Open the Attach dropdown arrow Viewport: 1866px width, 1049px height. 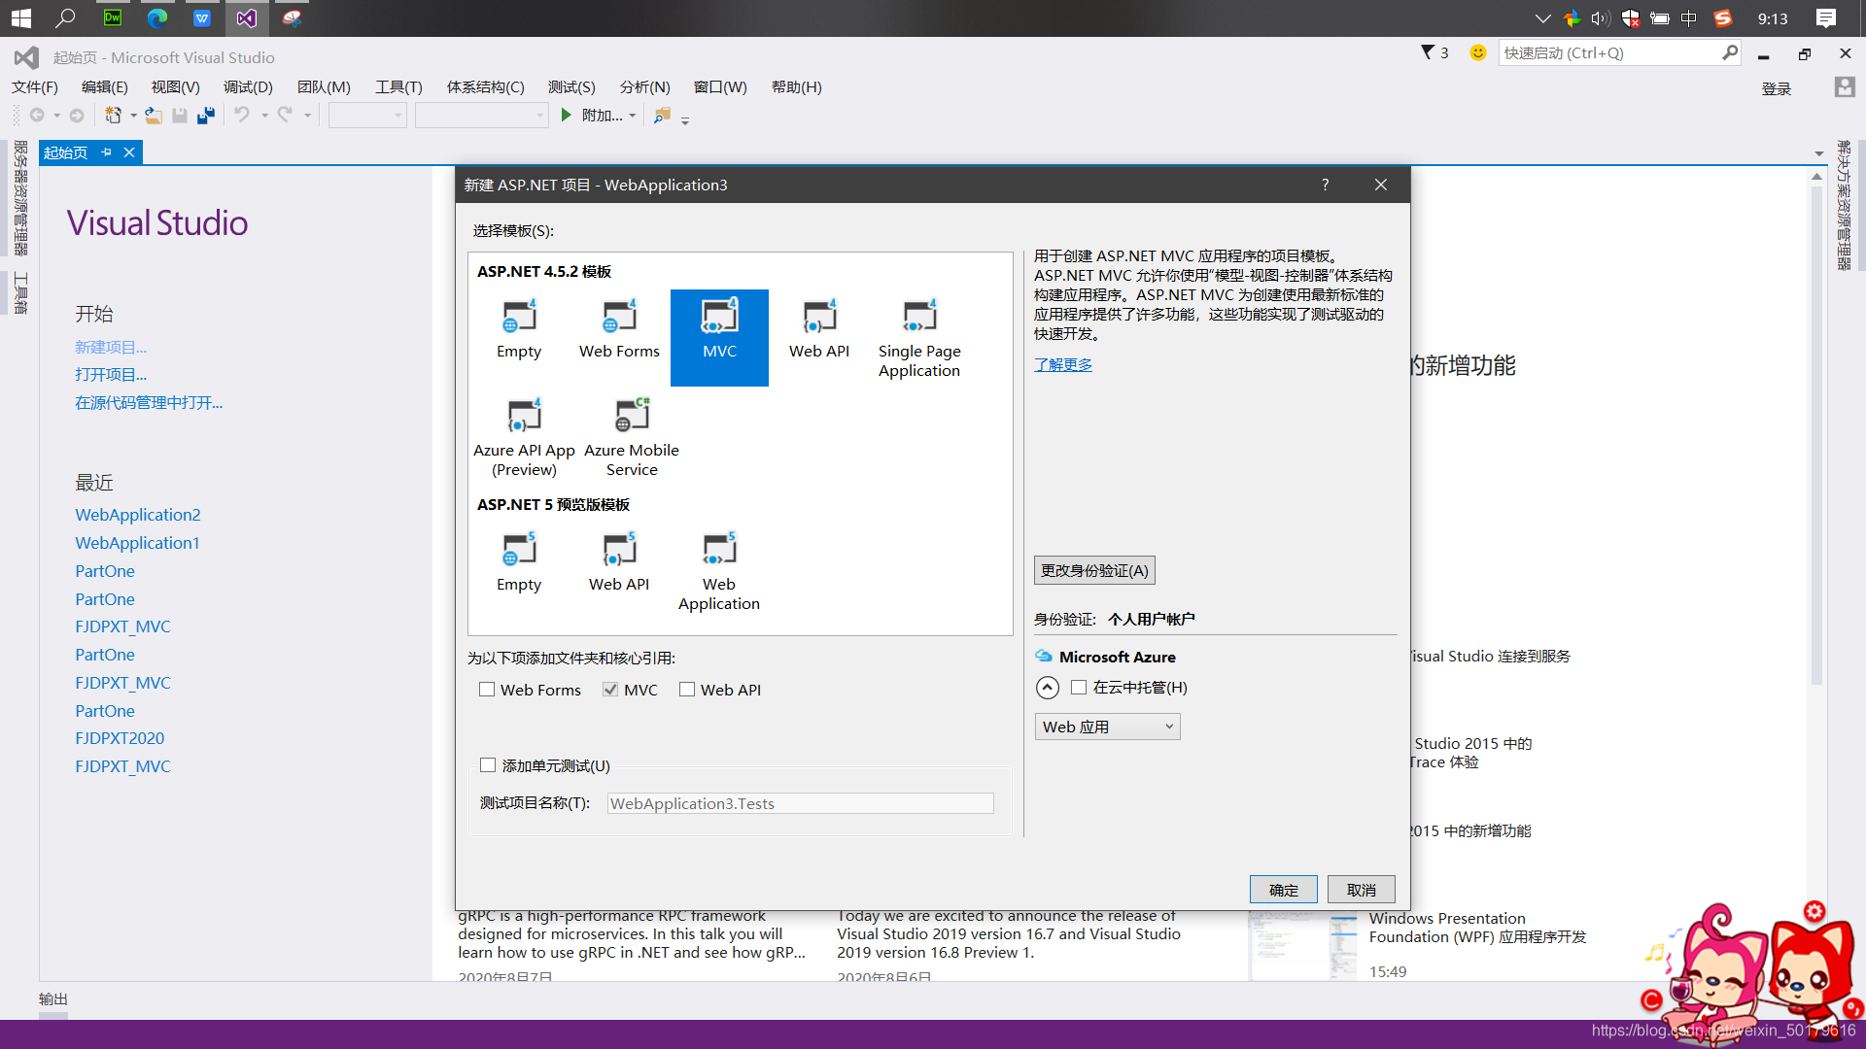click(633, 116)
